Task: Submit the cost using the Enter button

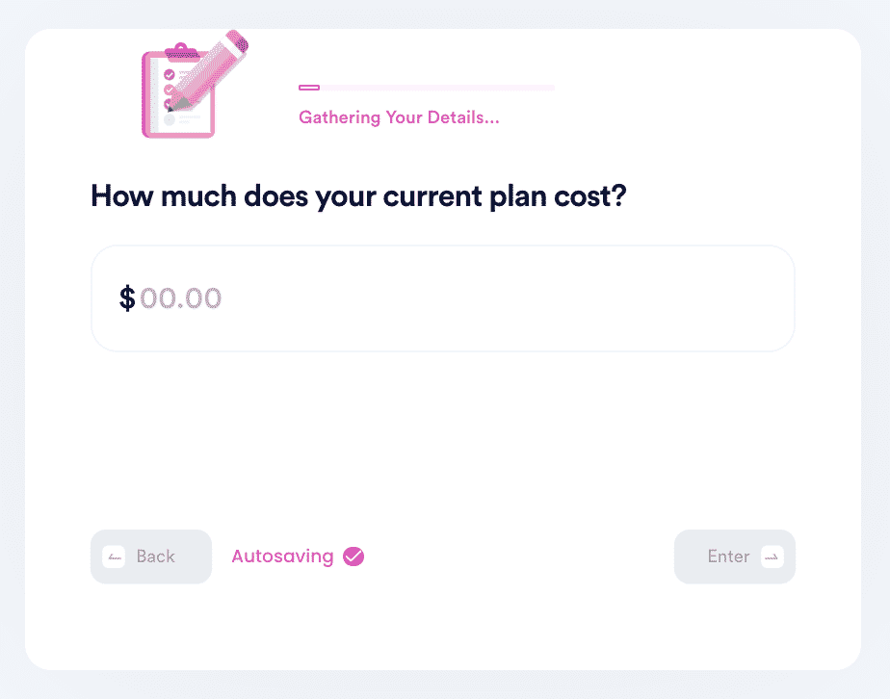Action: (x=735, y=557)
